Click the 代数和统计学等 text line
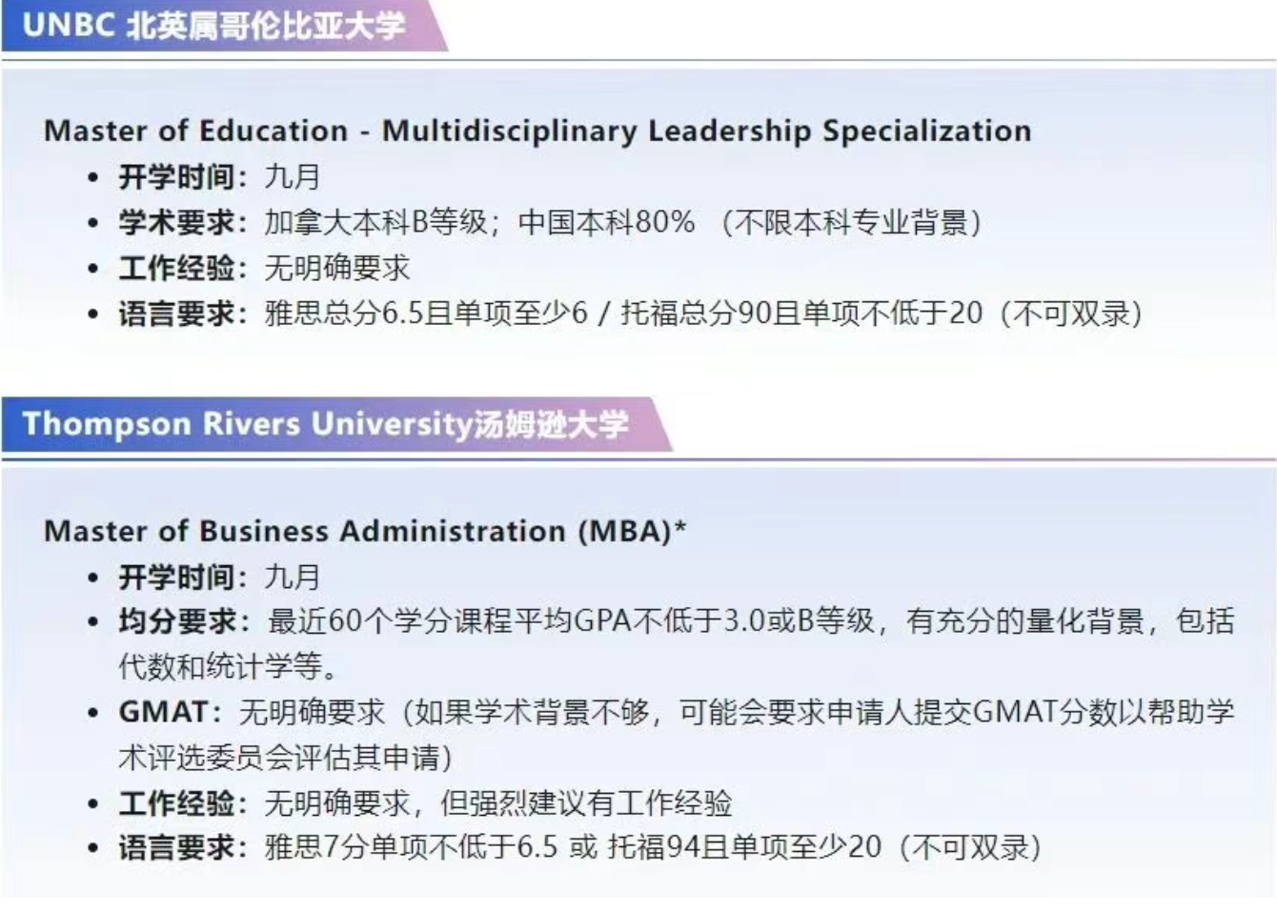The image size is (1277, 913). 228,666
